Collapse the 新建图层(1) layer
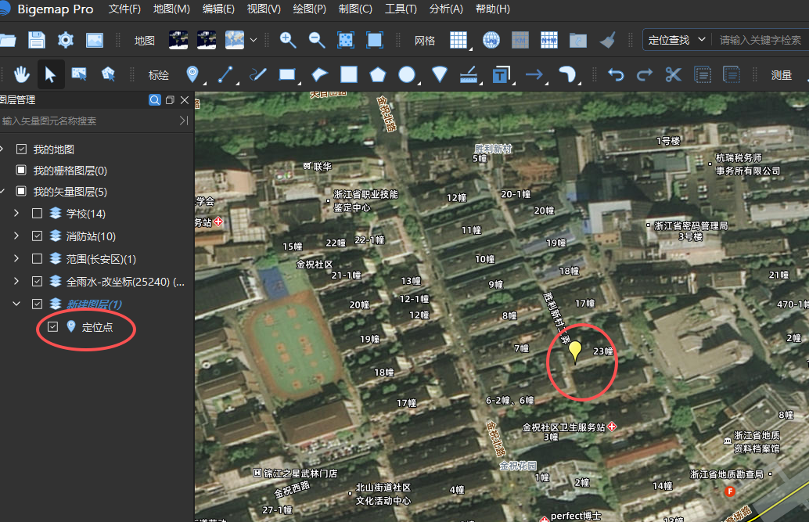809x522 pixels. click(16, 304)
